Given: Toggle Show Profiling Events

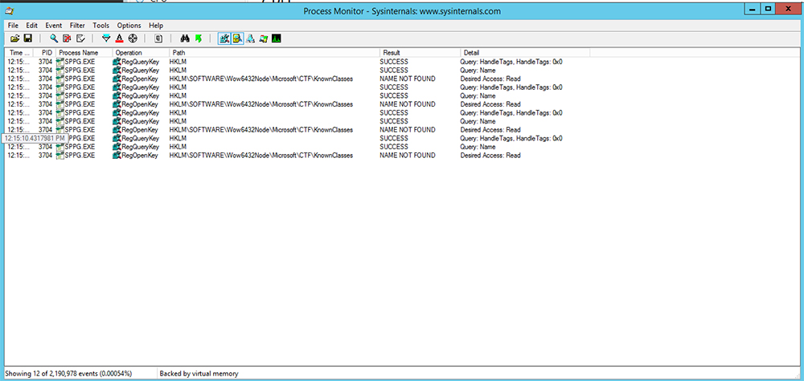Looking at the screenshot, I should point(277,39).
